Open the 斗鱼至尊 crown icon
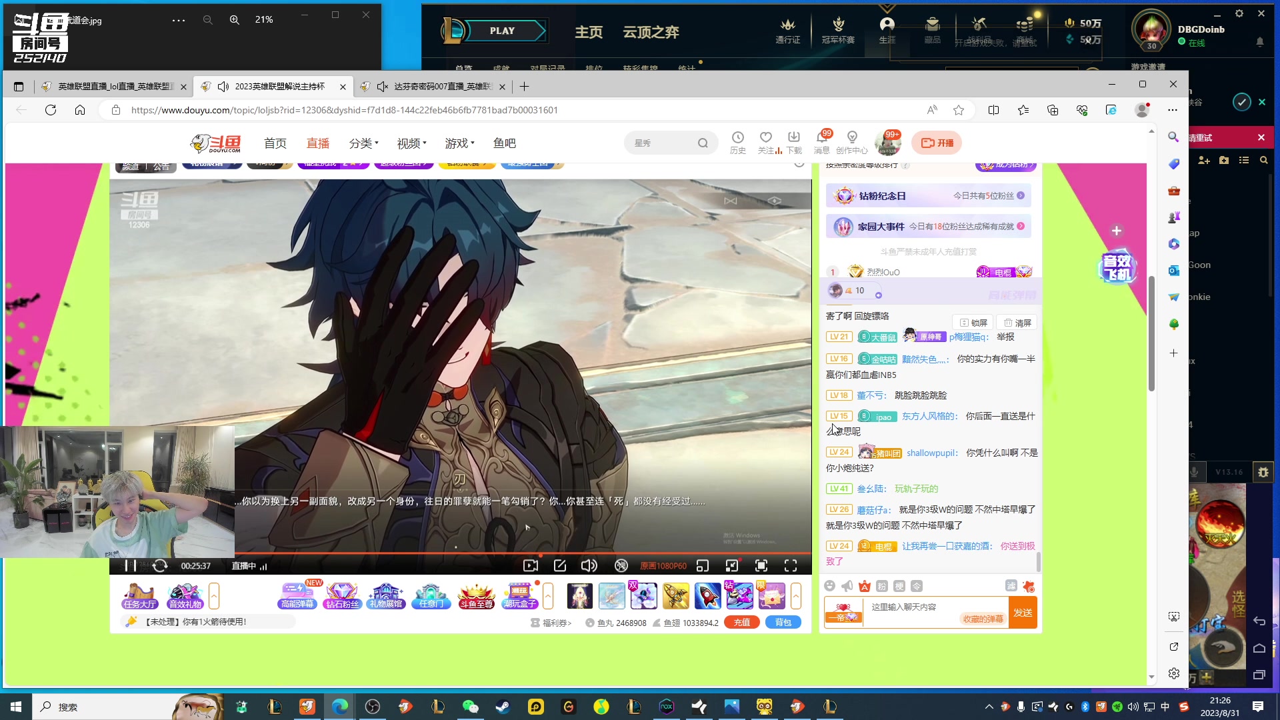This screenshot has width=1280, height=720. 476,596
